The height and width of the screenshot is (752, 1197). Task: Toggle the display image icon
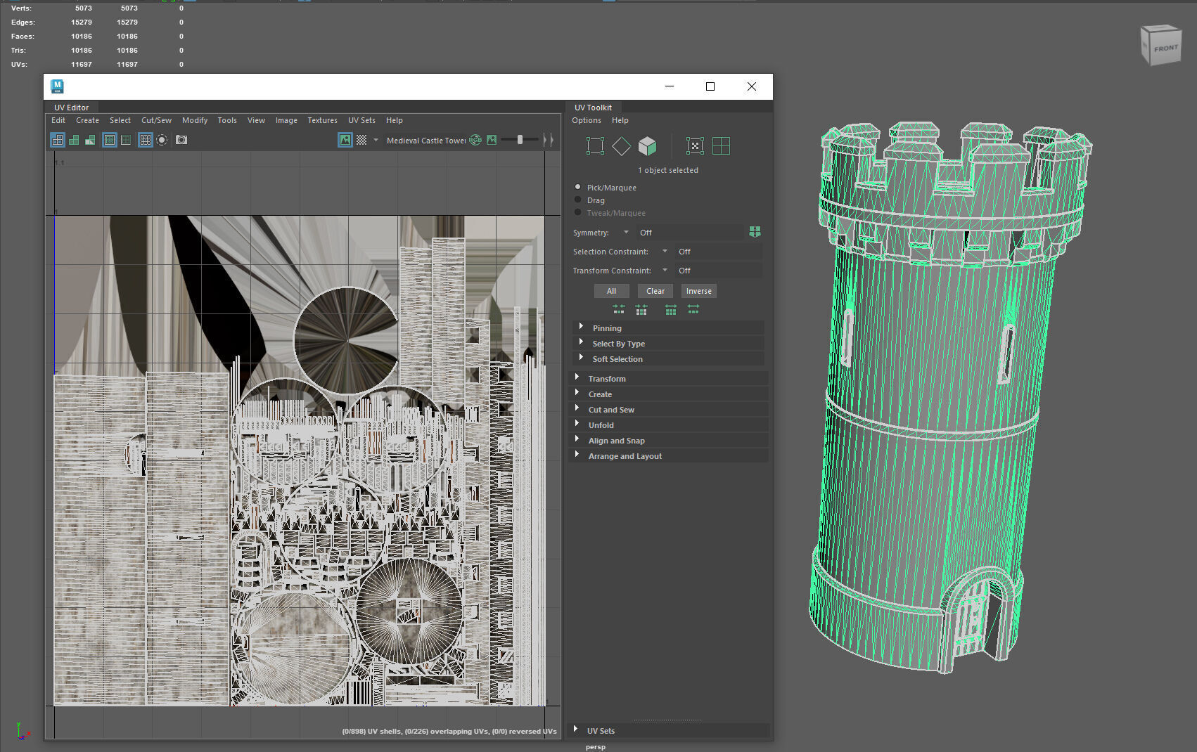click(x=345, y=140)
